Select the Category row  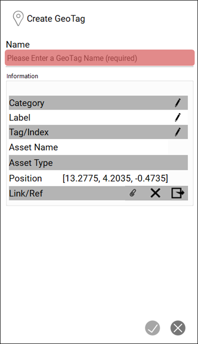[x=98, y=102]
